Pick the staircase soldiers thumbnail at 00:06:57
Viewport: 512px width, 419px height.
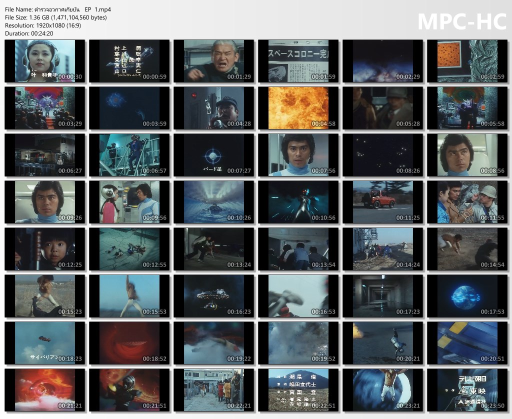click(x=129, y=155)
